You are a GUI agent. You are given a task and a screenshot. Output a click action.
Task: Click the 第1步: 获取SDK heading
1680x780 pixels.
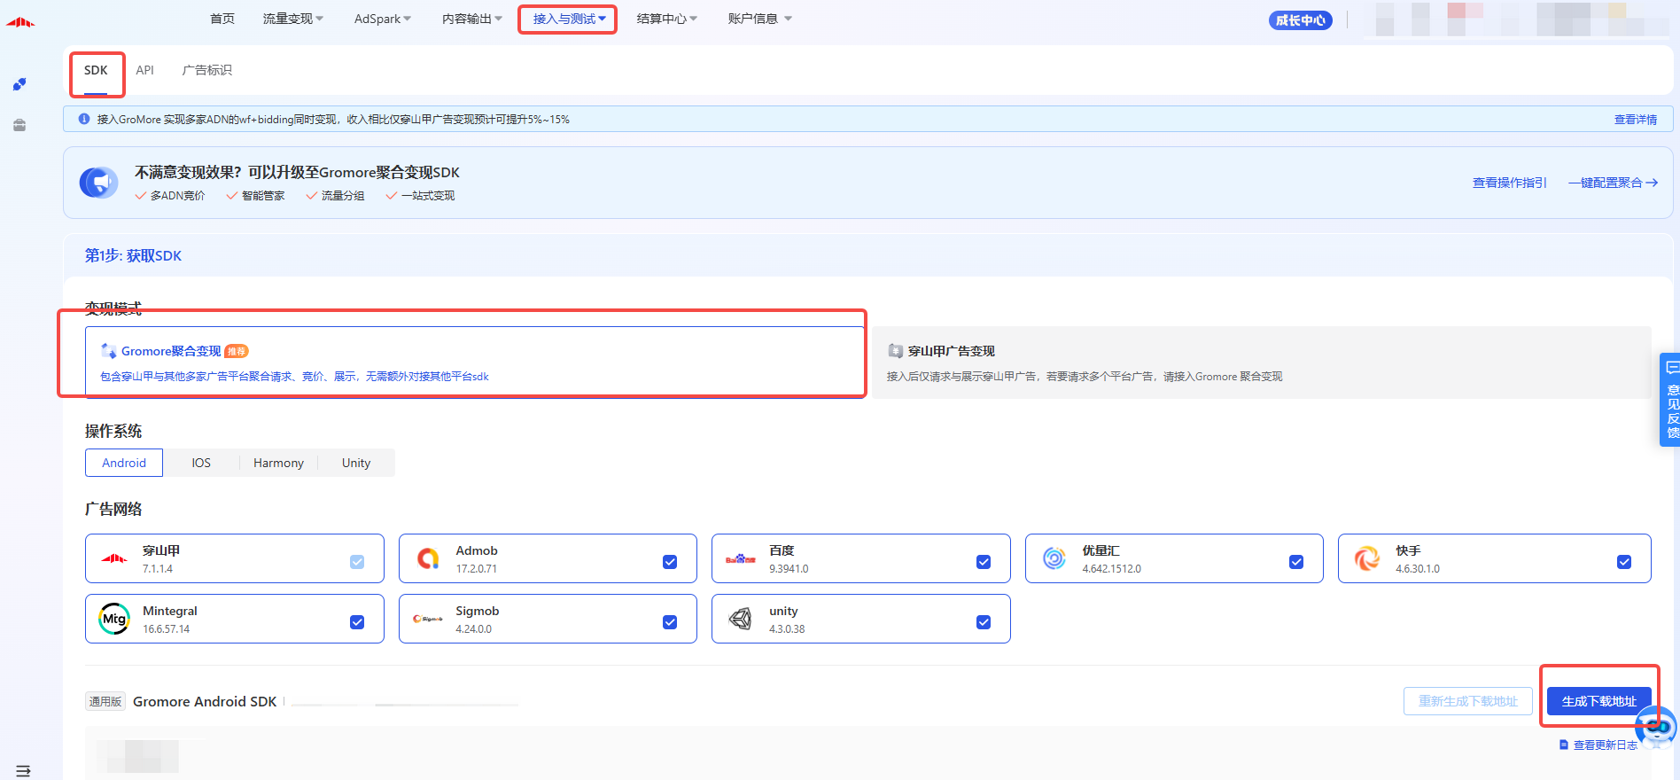coord(133,255)
